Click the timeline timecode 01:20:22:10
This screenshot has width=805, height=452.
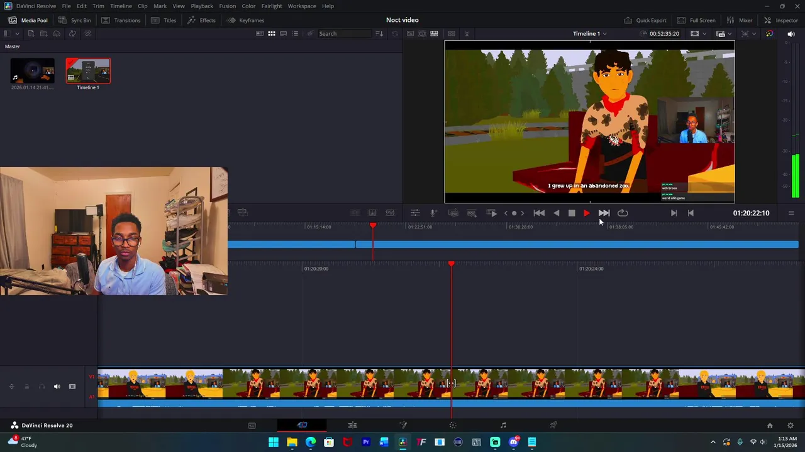click(751, 213)
